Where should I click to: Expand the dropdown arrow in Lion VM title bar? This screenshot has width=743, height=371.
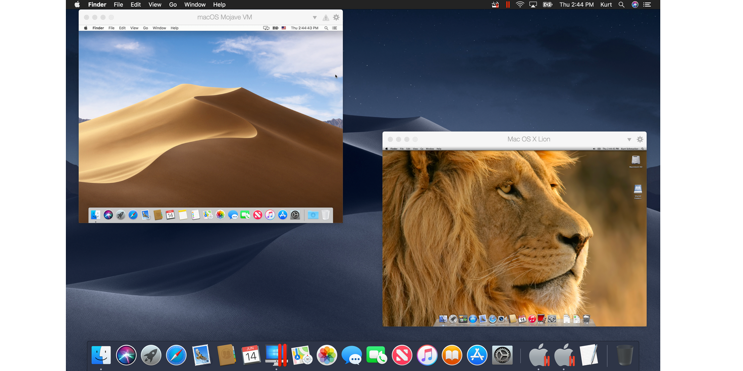click(629, 139)
